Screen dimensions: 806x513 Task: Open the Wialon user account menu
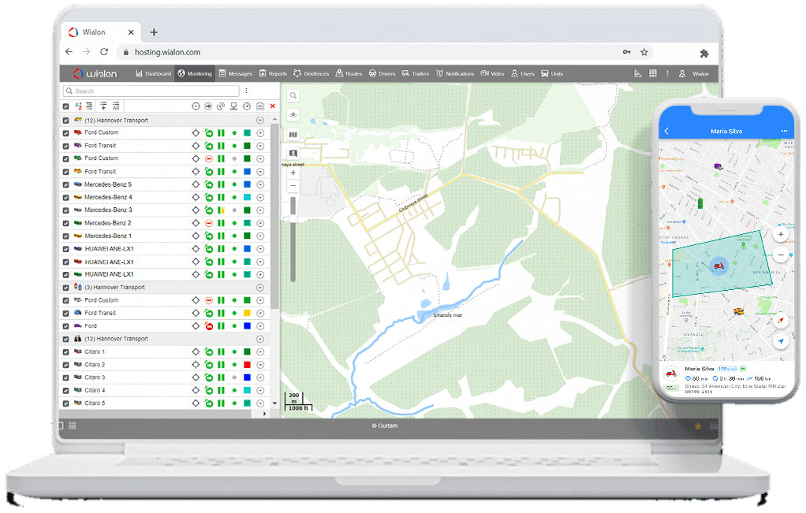pos(694,73)
